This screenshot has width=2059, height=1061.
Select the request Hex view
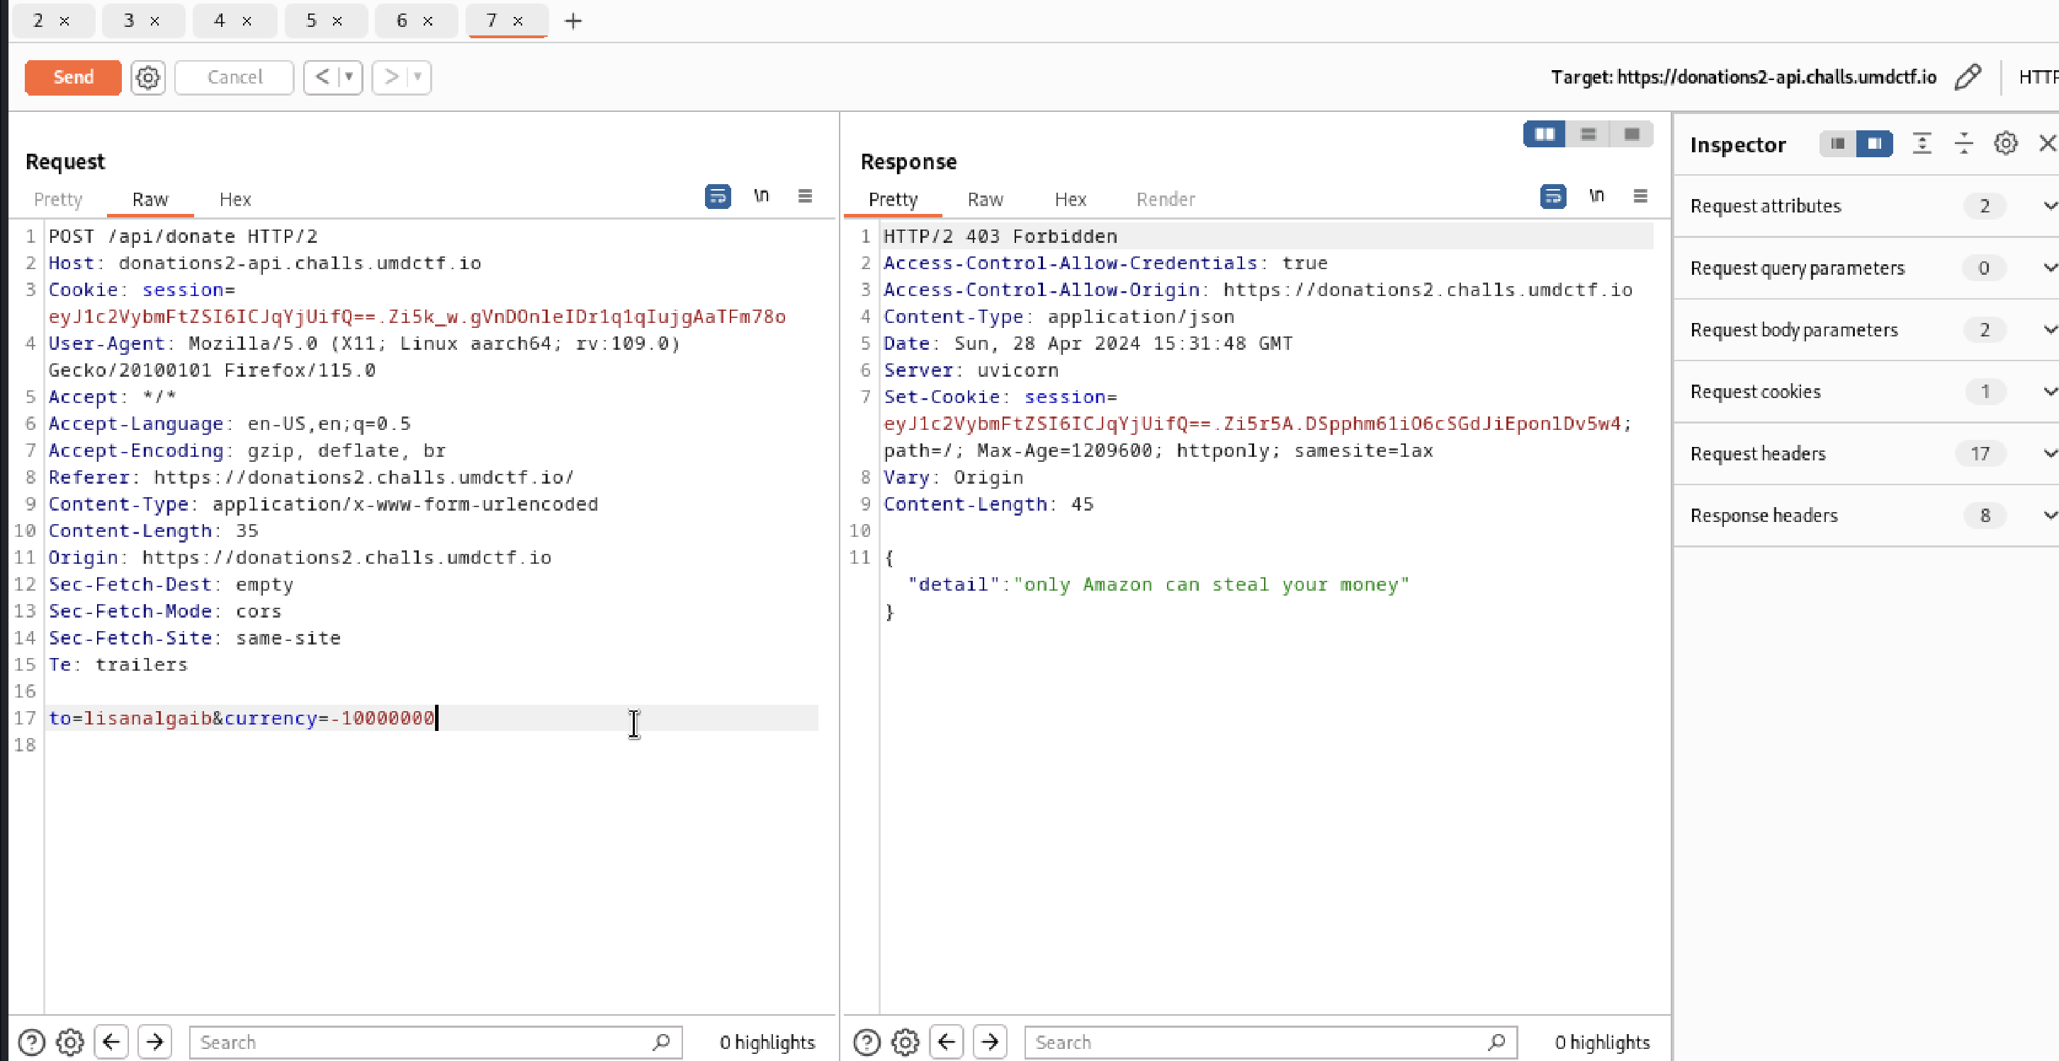point(235,199)
